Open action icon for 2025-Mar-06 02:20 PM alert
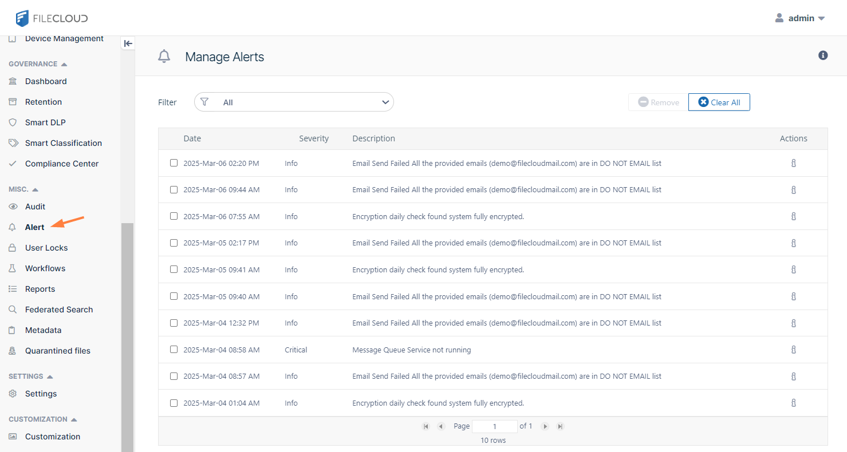The height and width of the screenshot is (452, 847). pyautogui.click(x=793, y=163)
